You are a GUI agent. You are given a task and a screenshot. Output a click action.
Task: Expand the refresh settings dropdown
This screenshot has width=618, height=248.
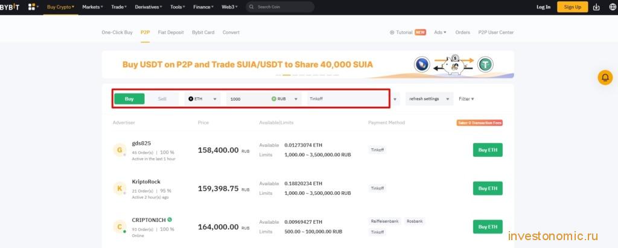429,99
